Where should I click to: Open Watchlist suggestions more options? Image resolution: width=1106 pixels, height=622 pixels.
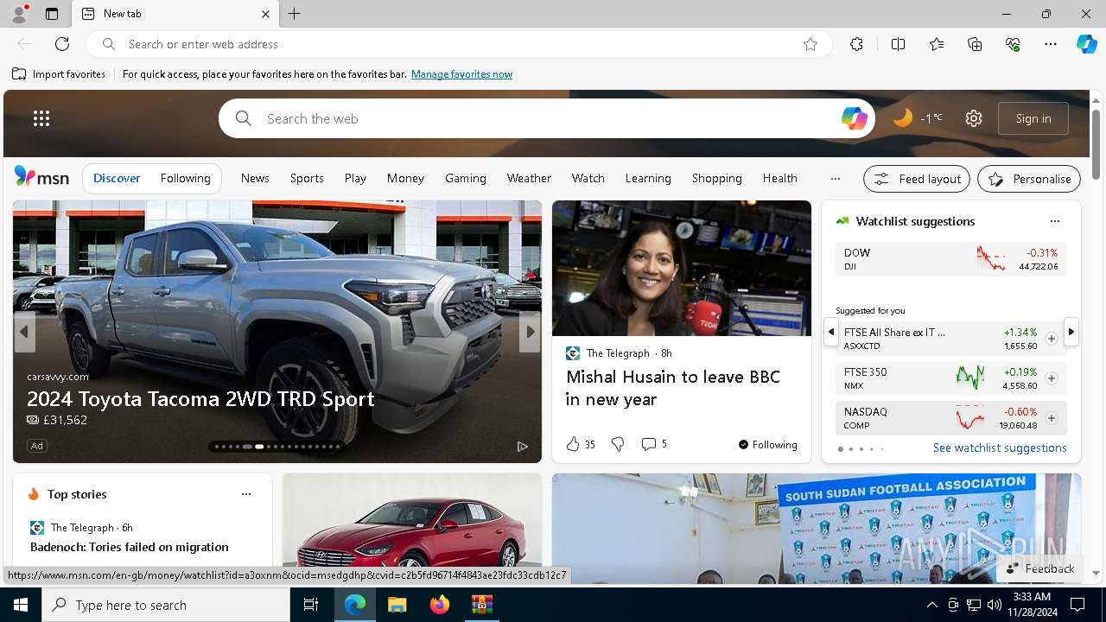(x=1054, y=221)
